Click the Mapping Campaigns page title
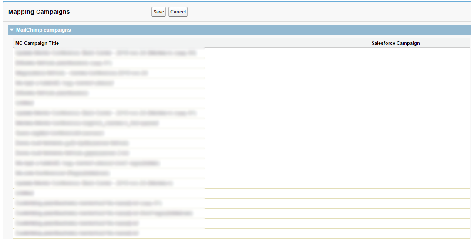Screen dimensions: 471x239 pos(39,12)
